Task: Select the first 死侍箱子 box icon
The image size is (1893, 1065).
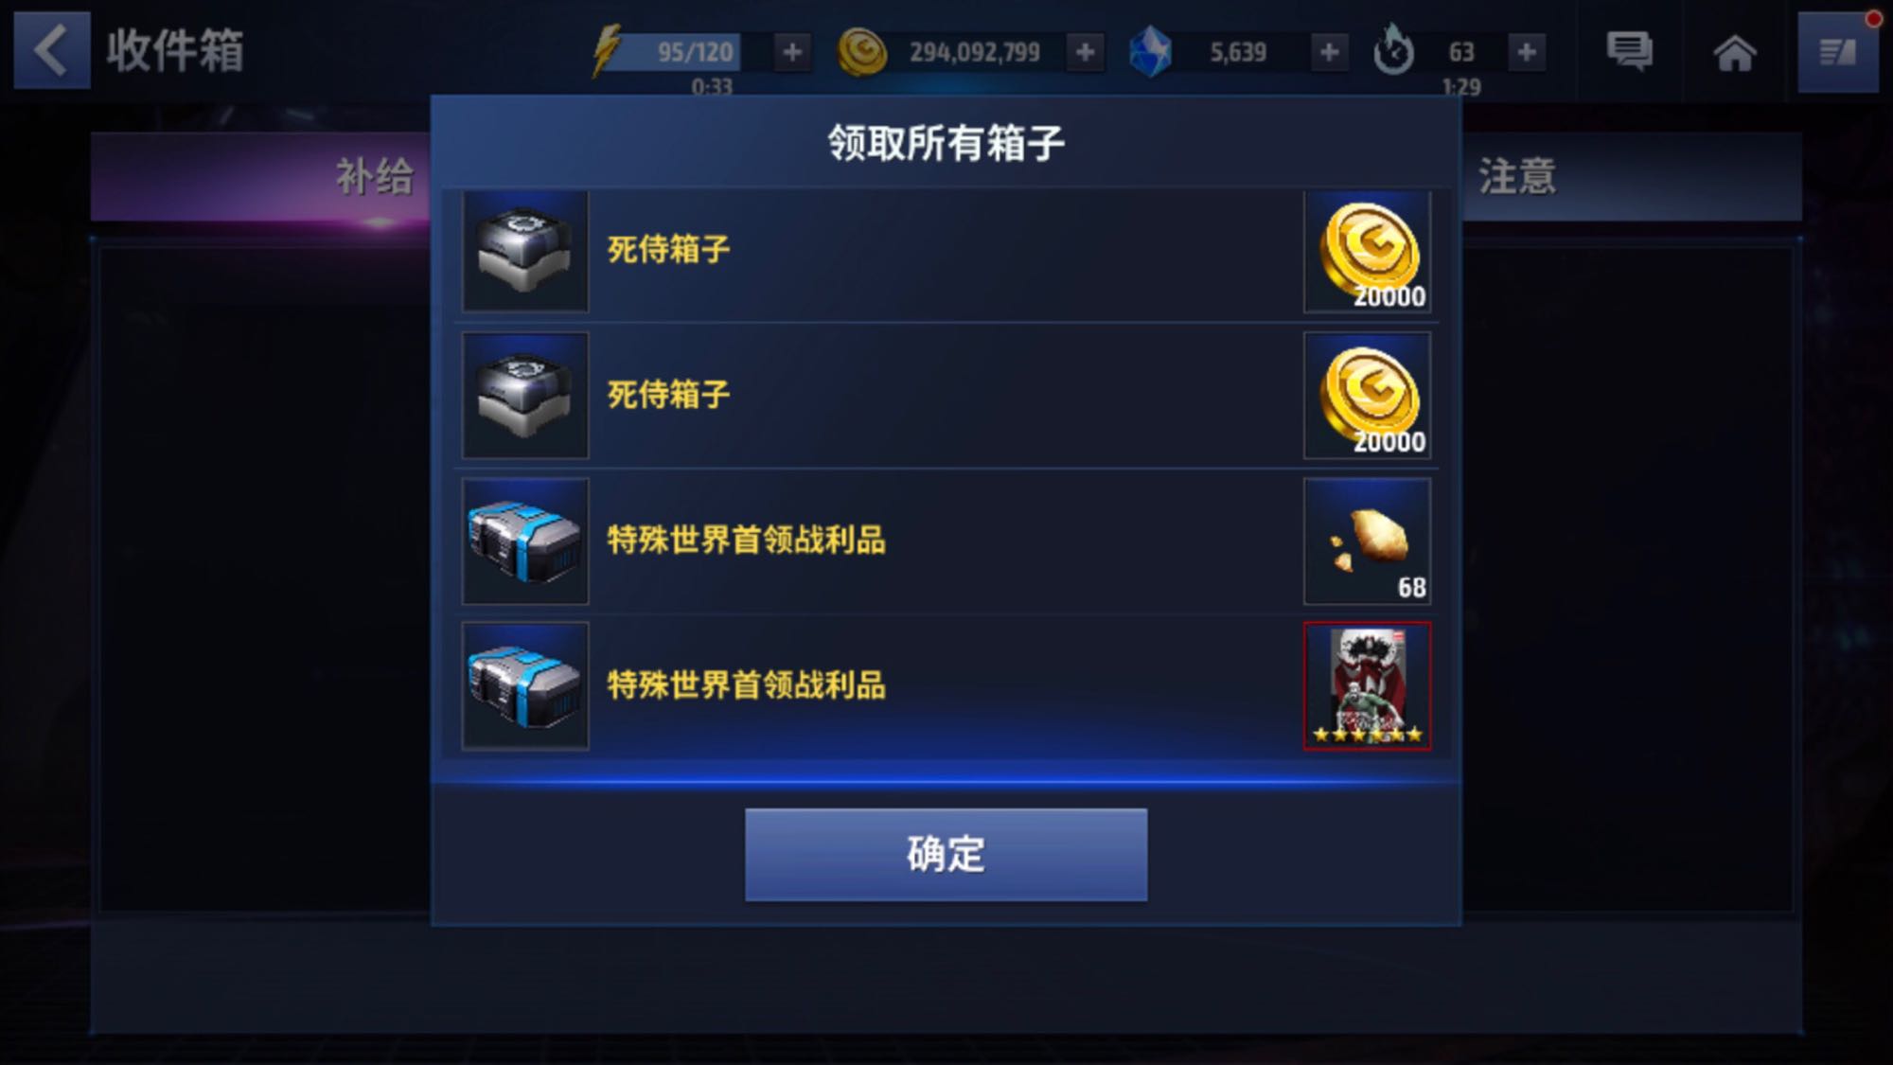Action: [525, 251]
